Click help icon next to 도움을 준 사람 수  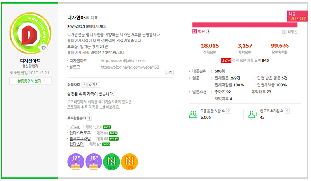click(x=229, y=111)
